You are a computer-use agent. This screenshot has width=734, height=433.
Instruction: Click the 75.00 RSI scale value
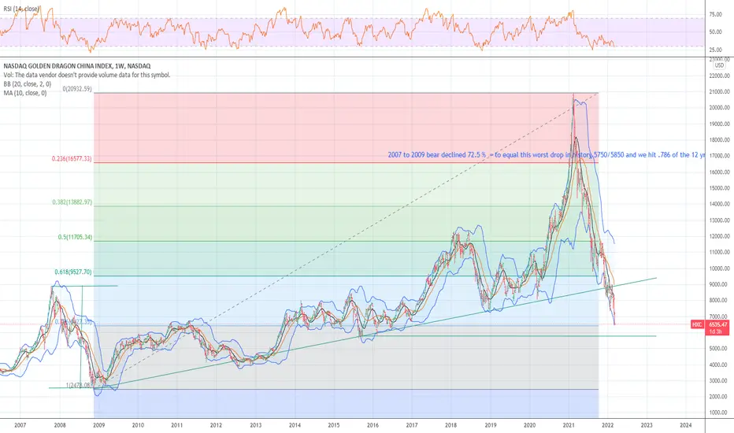[715, 14]
